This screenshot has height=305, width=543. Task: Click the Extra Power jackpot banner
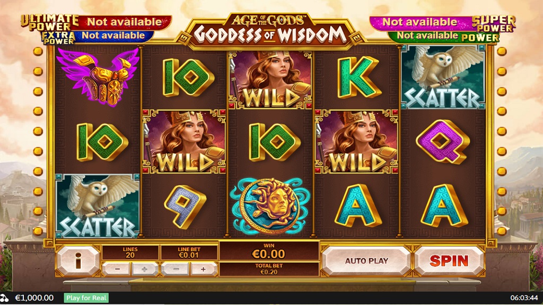[98, 37]
